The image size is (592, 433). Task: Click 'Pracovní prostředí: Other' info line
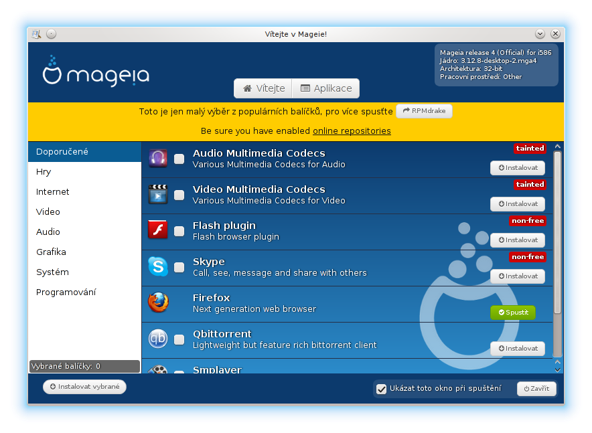tap(481, 77)
